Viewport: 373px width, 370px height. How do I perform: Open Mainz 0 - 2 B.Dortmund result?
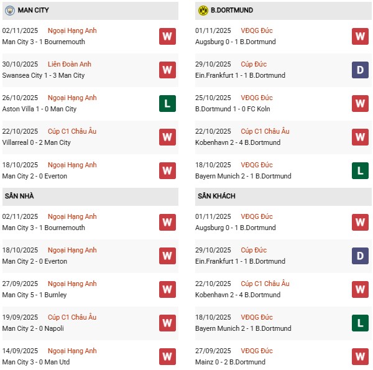pos(229,362)
